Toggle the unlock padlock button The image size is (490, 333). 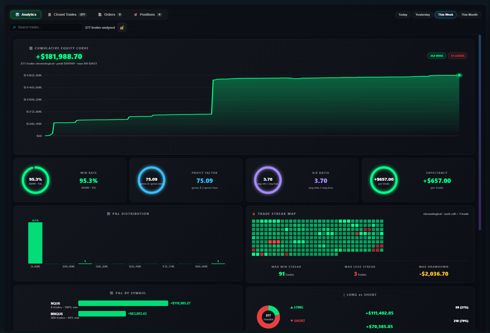pyautogui.click(x=122, y=27)
